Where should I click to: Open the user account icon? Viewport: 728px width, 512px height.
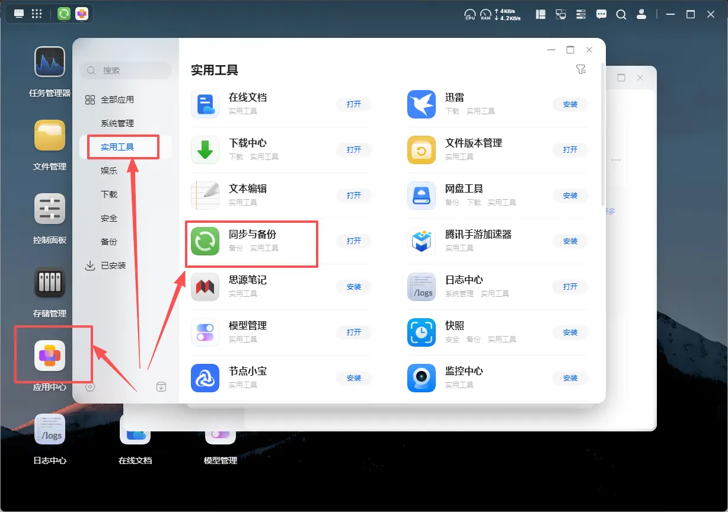point(641,14)
